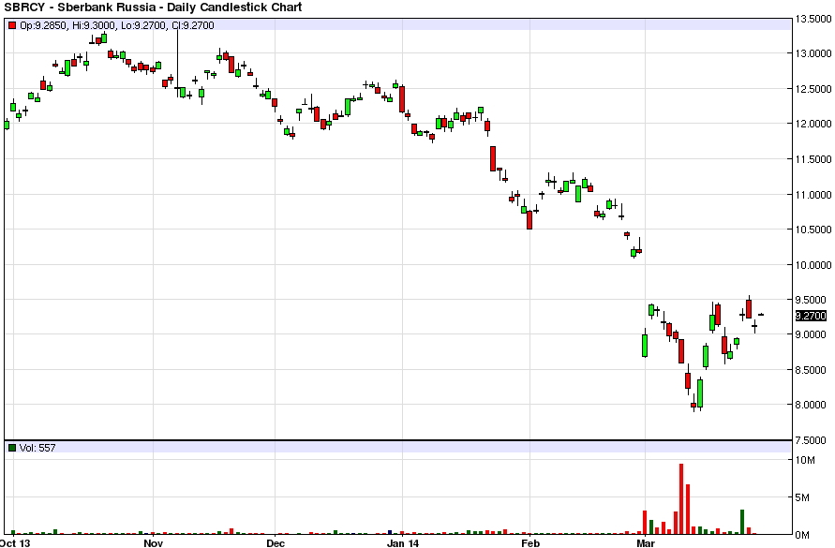
Task: Click the Oct 13 date label
Action: (15, 543)
